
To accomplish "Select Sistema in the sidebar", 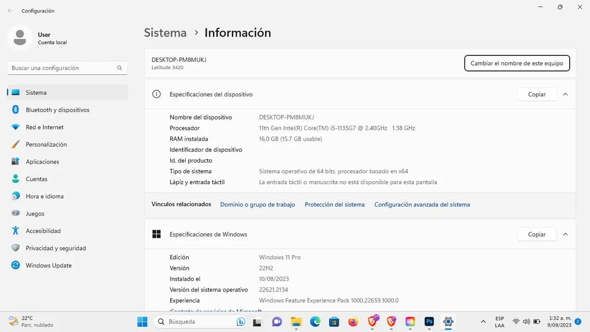I will click(x=67, y=93).
